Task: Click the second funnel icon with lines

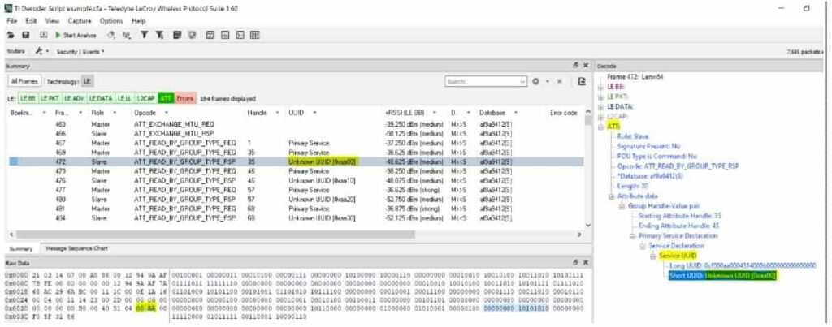Action: pos(158,35)
